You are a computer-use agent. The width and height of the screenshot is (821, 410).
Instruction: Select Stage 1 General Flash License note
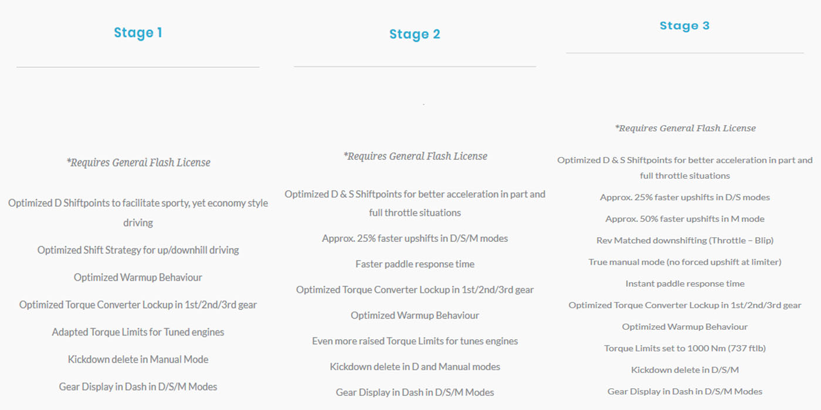click(x=138, y=162)
